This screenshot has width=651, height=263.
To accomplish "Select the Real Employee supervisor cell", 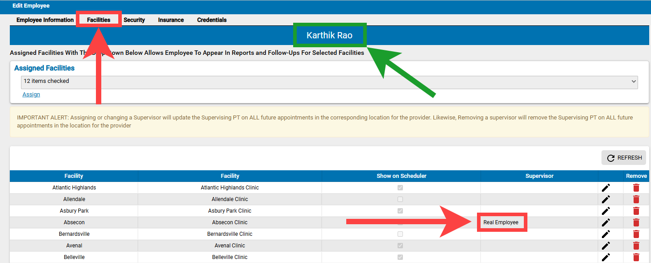I will [502, 222].
